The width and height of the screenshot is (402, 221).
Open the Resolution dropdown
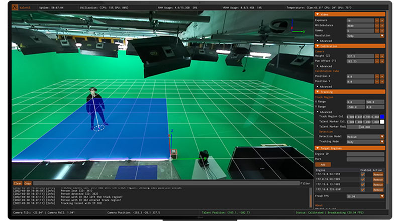[x=365, y=36]
